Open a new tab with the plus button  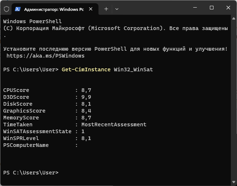click(106, 8)
